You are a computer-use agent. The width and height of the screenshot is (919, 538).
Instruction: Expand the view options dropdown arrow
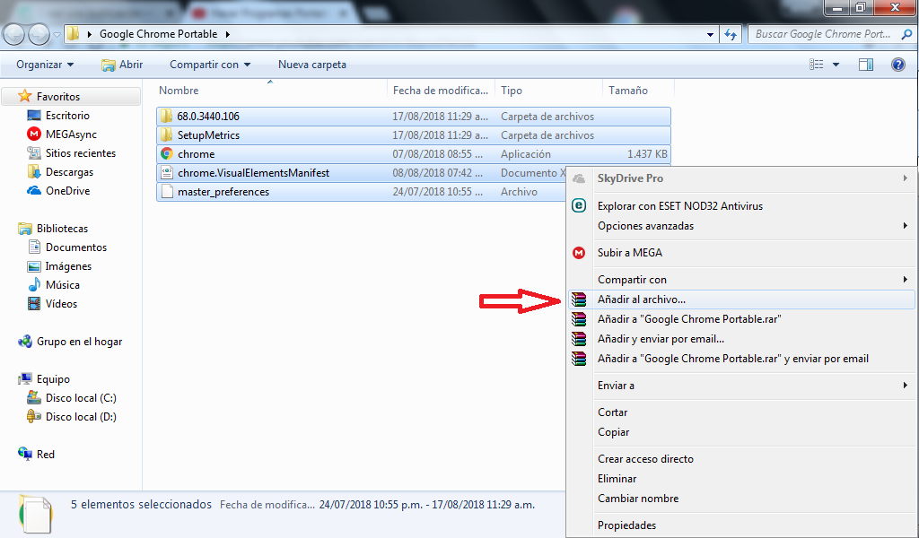836,65
